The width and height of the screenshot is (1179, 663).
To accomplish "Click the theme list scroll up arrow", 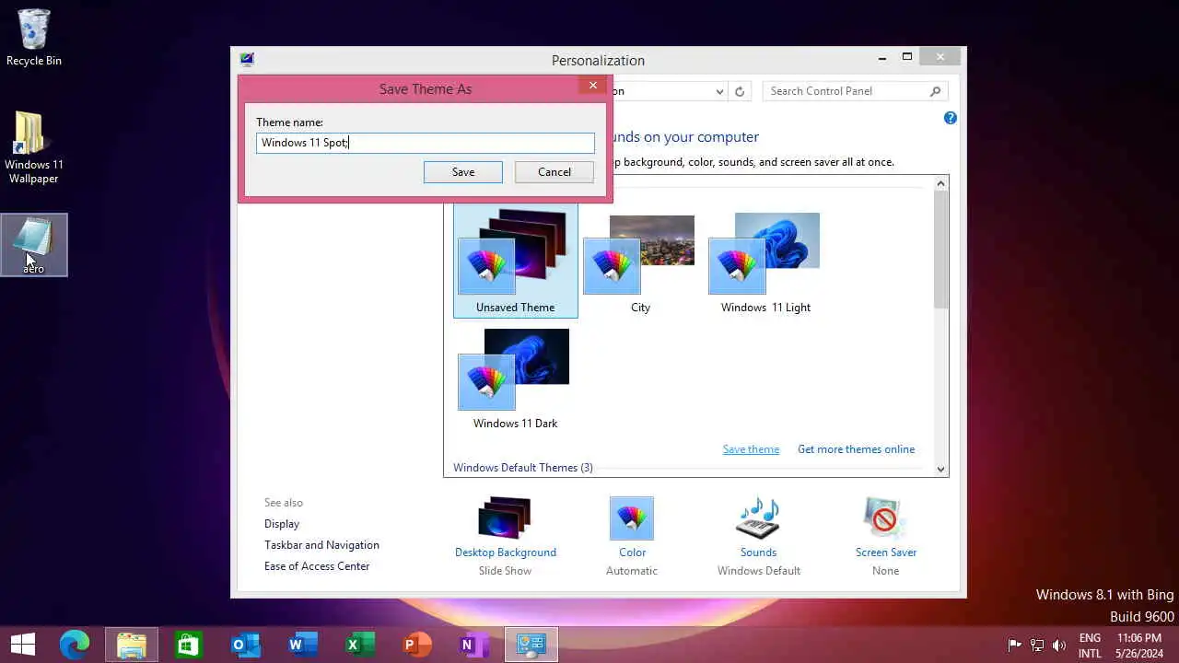I will click(x=940, y=184).
